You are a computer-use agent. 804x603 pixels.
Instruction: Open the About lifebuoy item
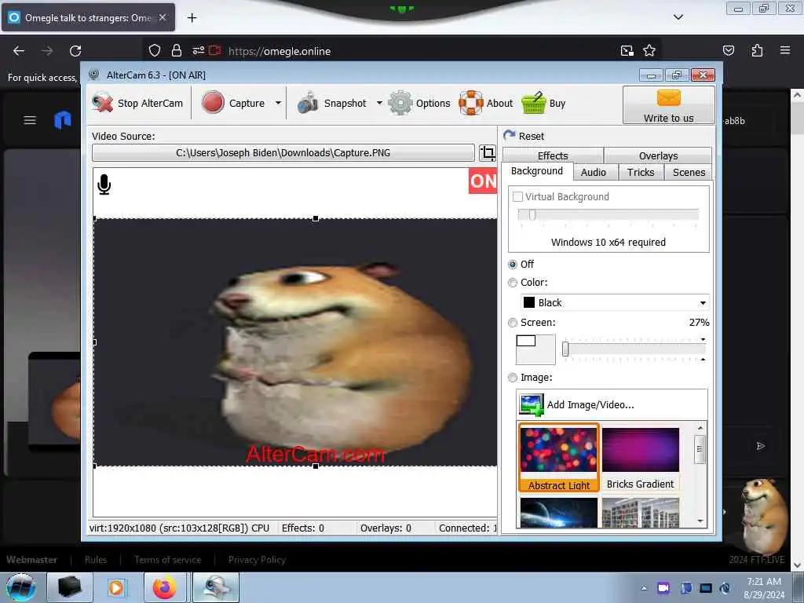pos(485,103)
